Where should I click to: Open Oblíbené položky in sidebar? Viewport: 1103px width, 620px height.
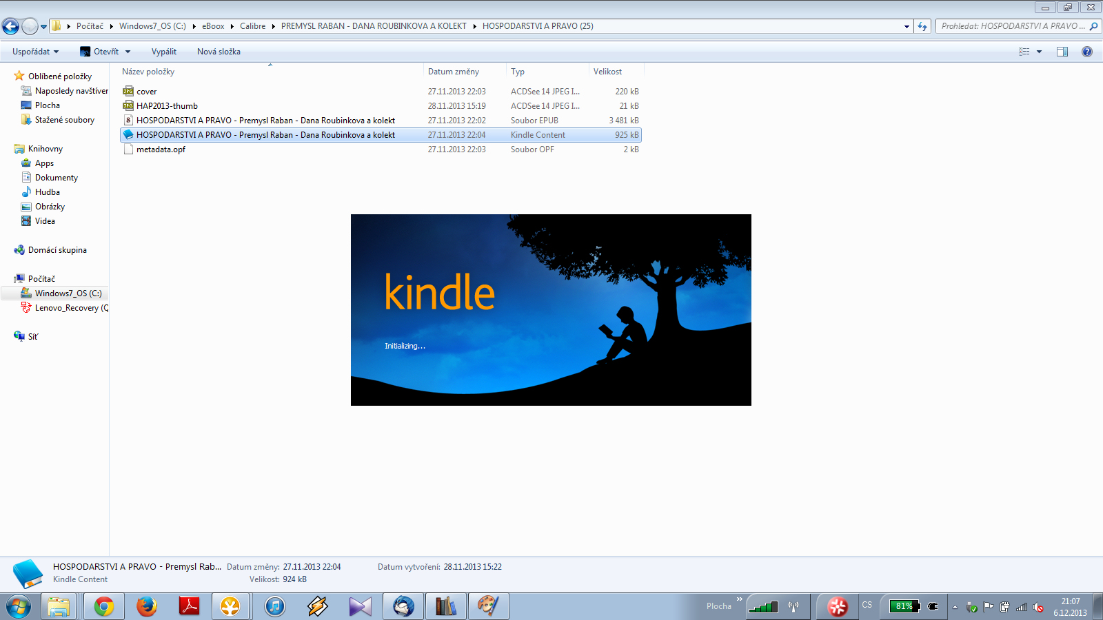click(x=59, y=76)
